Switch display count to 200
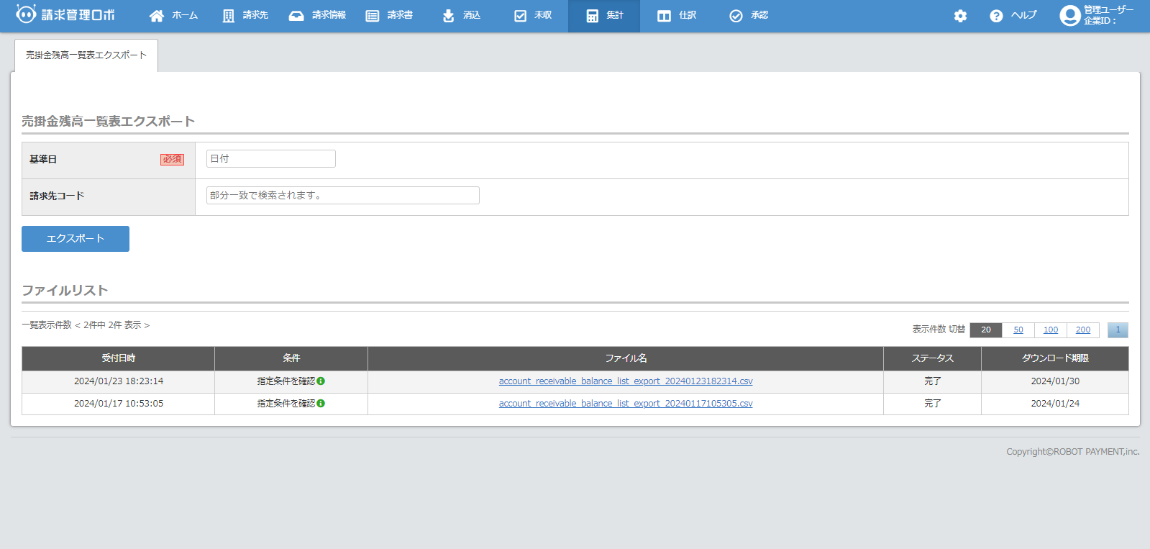This screenshot has height=549, width=1150. [x=1082, y=330]
